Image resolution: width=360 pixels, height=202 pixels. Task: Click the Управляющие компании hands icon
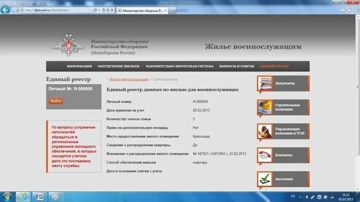[x=265, y=131]
